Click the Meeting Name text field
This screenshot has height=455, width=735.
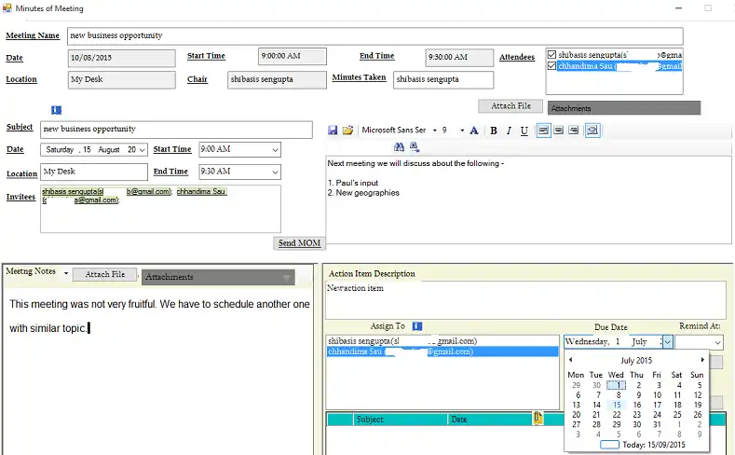point(374,35)
